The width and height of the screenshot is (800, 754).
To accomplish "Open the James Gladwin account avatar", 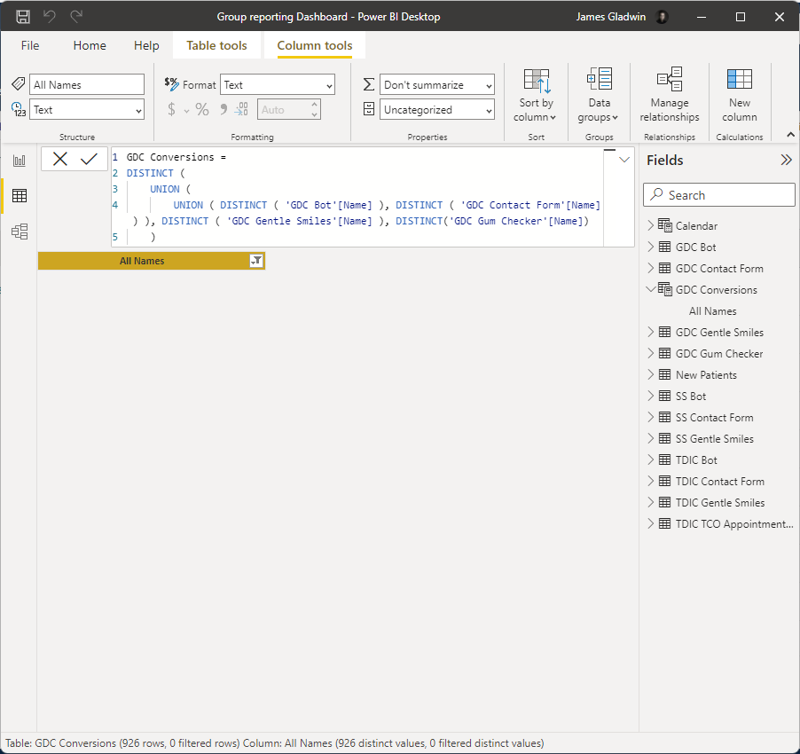I will [x=662, y=17].
